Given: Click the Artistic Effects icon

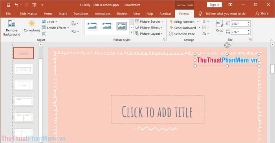Looking at the screenshot, I should click(x=44, y=28).
